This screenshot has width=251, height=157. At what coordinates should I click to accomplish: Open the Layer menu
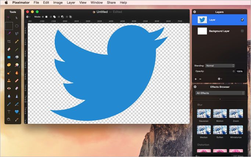pos(71,3)
